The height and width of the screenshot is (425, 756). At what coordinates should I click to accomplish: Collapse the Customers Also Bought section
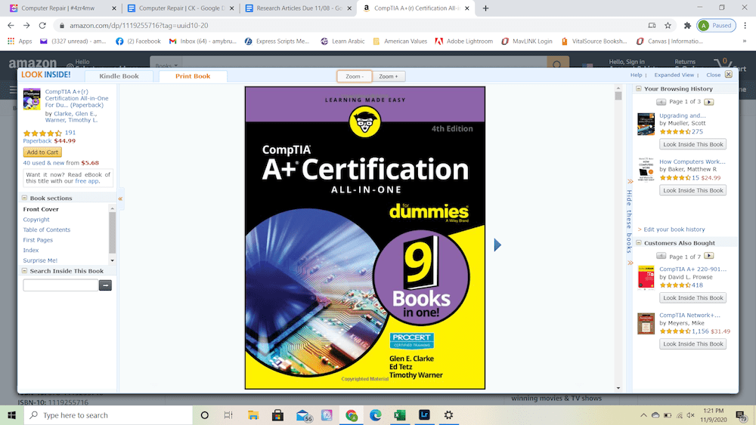638,243
